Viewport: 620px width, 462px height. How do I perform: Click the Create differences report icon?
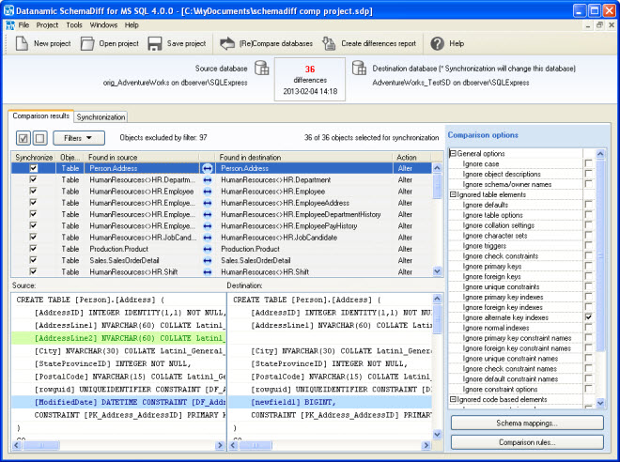pos(329,43)
